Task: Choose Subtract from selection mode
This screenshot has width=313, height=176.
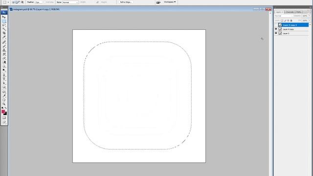Action: pos(19,2)
